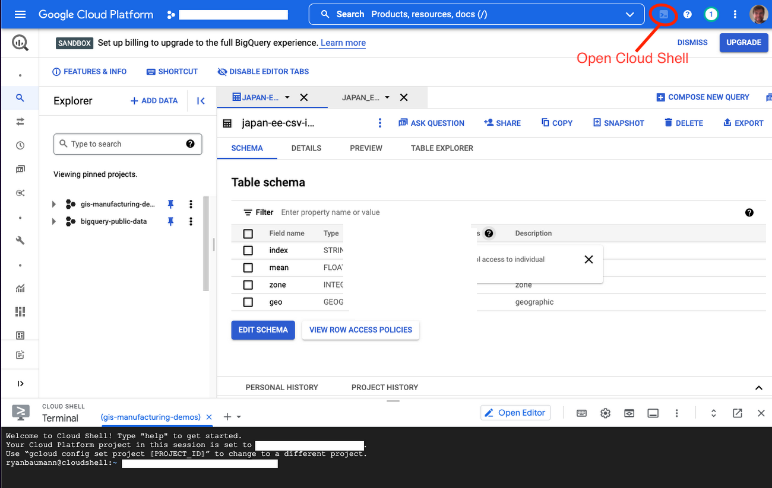
Task: Open more actions for the japan-ee-csv table
Action: (380, 123)
